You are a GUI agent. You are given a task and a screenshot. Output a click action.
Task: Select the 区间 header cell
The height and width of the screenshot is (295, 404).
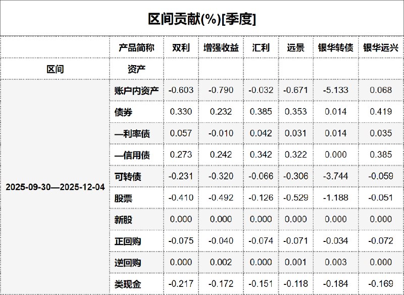click(55, 69)
